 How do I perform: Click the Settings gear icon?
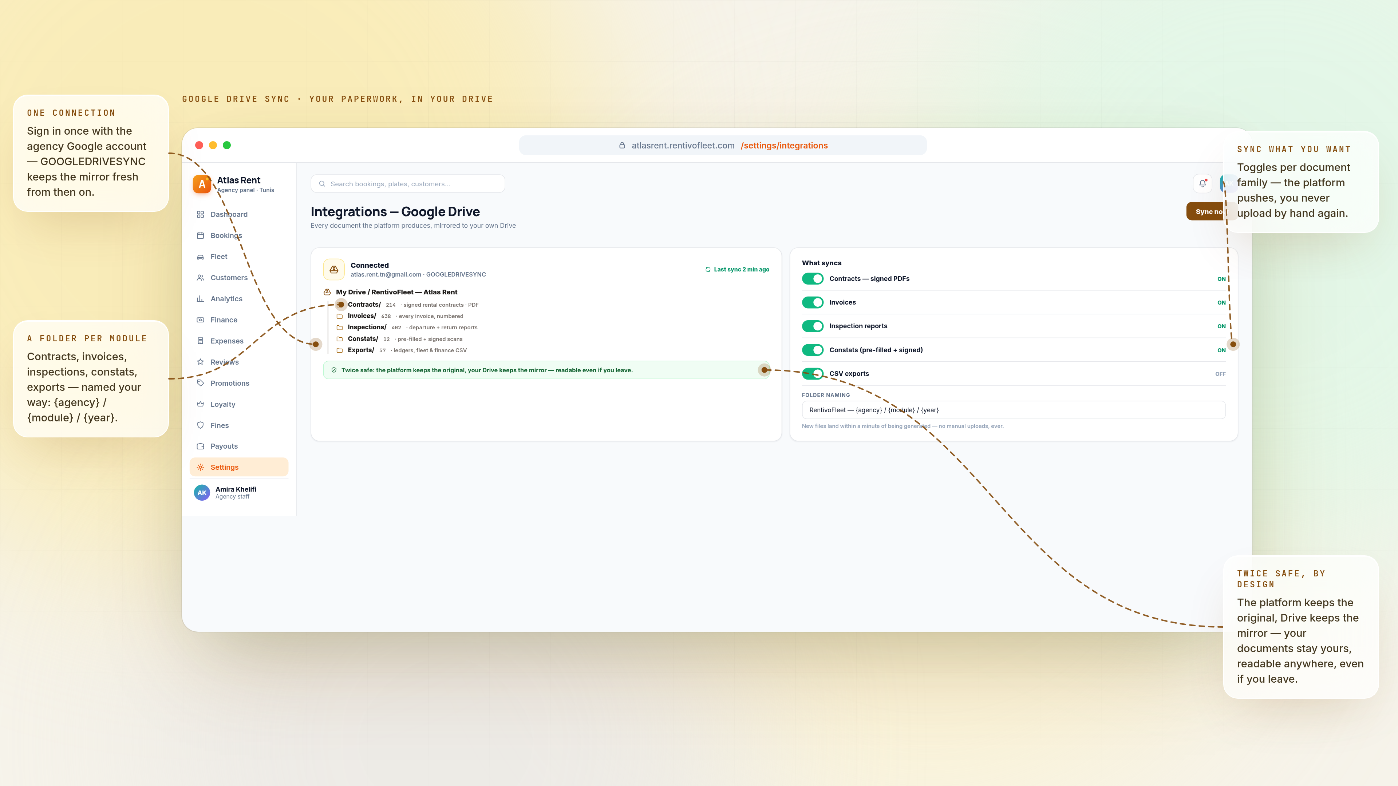click(200, 467)
